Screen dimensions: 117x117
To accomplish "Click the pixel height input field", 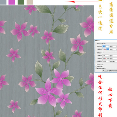I will pyautogui.click(x=106, y=49).
